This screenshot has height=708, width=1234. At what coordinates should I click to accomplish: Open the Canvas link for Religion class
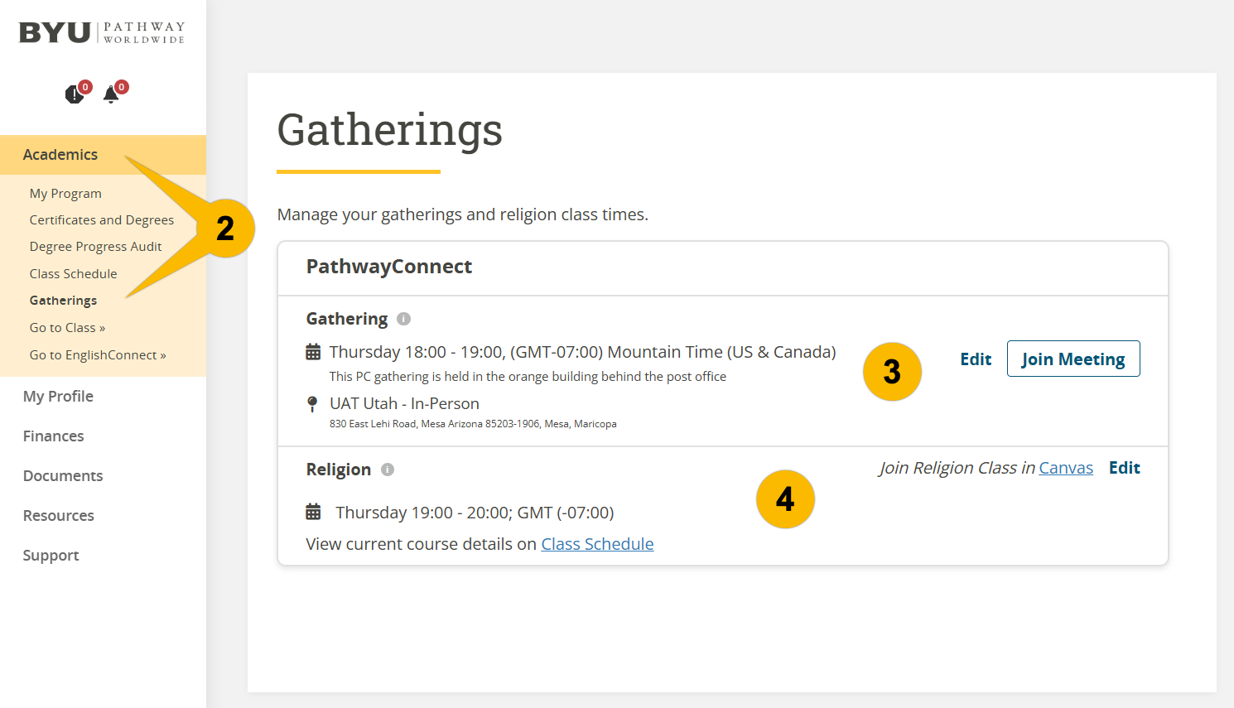pyautogui.click(x=1066, y=468)
